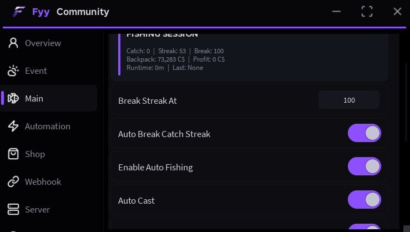Toggle the Auto Cast switch

pyautogui.click(x=365, y=200)
